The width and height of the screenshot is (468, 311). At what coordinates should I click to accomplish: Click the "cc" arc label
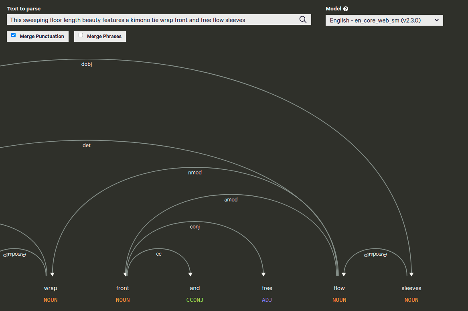point(159,254)
